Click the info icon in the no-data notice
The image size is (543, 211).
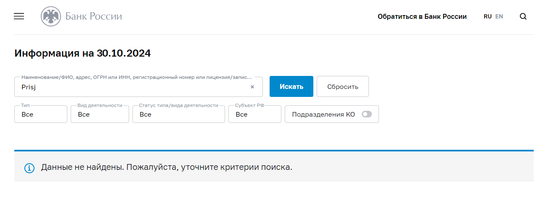tap(29, 168)
